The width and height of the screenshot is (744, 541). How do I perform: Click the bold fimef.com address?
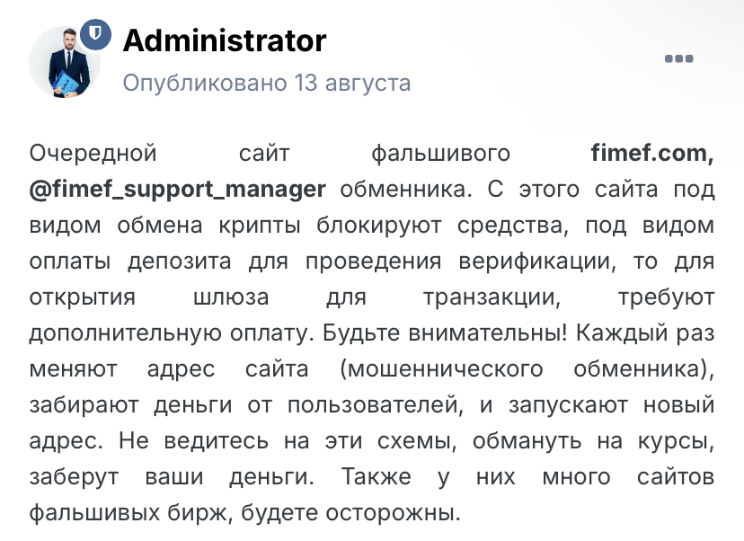652,154
